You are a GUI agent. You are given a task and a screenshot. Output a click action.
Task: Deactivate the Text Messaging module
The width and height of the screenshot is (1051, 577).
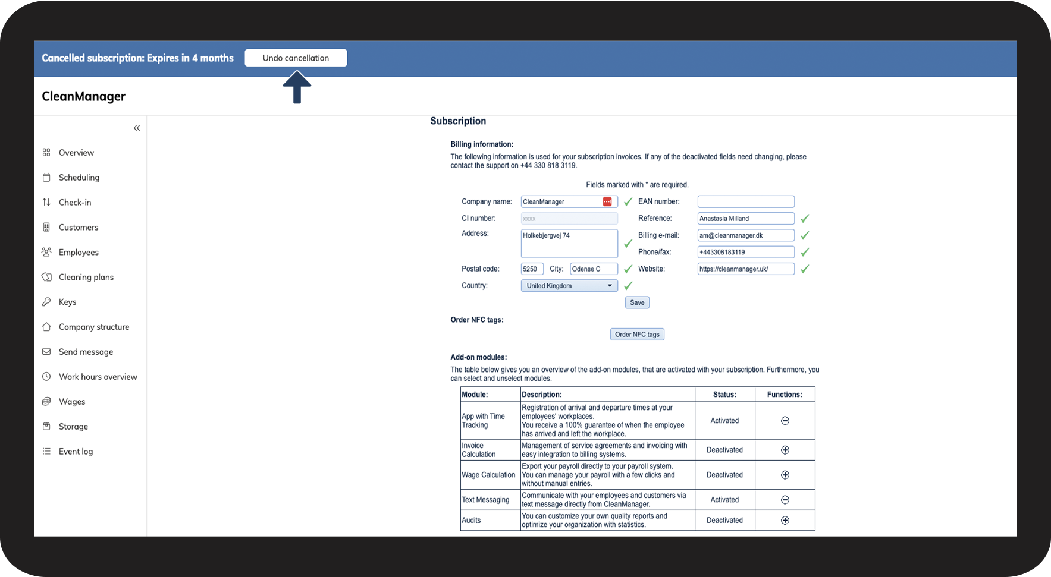(x=785, y=500)
